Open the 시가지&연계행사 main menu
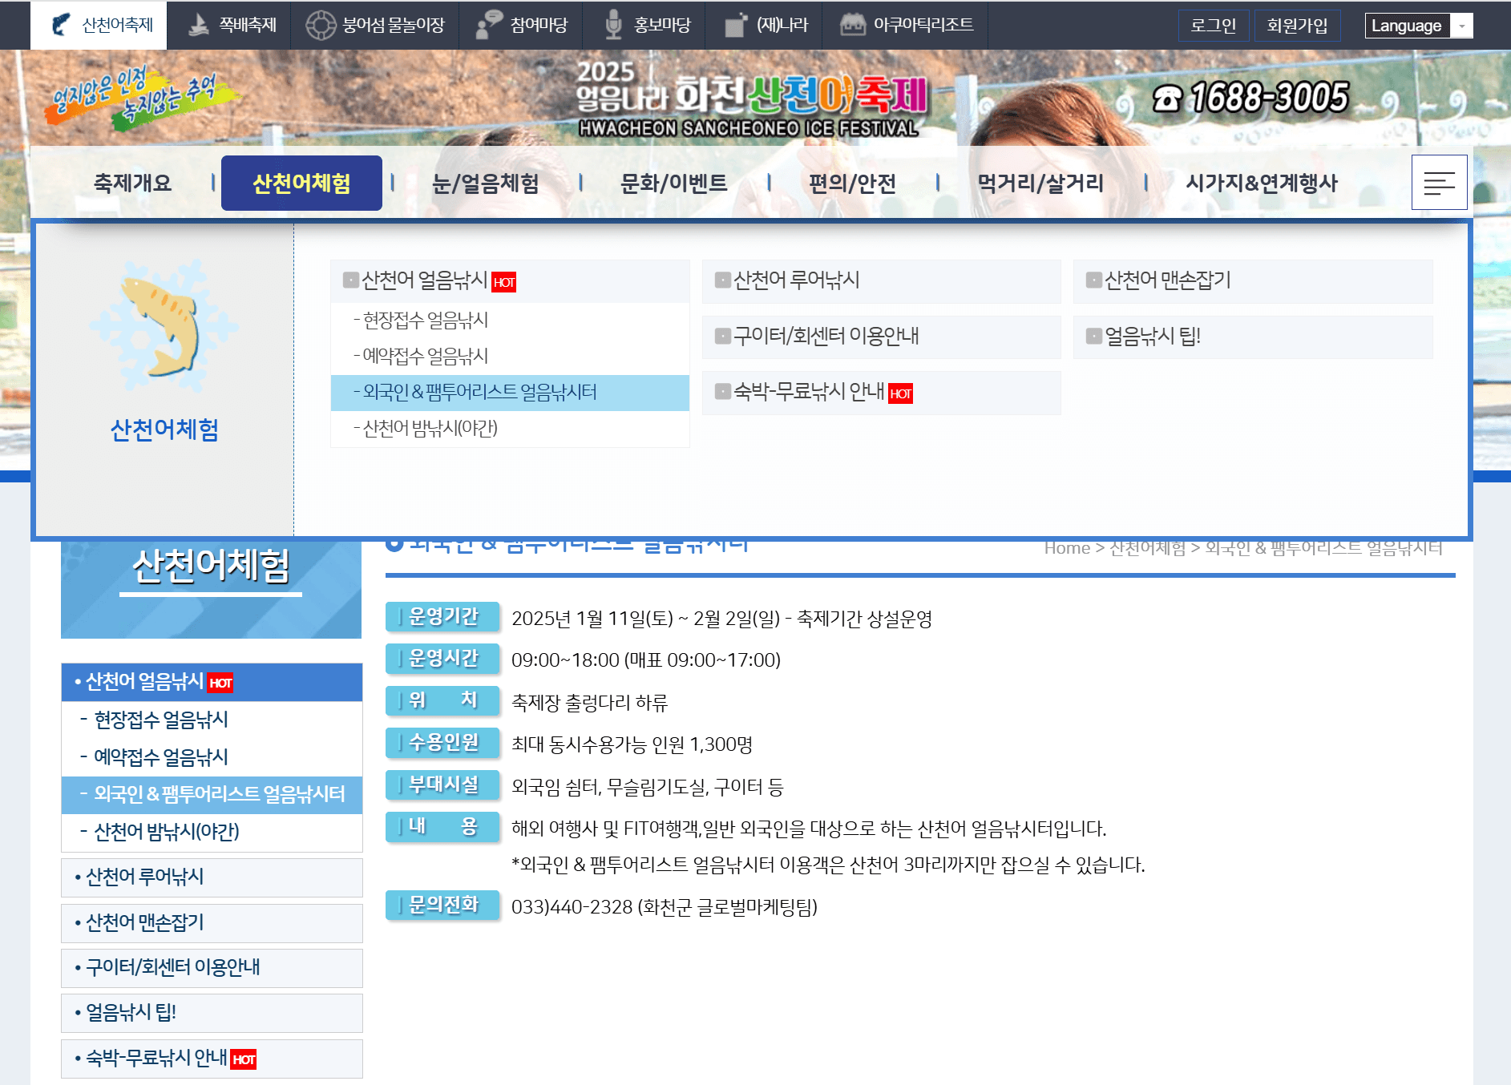The image size is (1511, 1085). coord(1262,184)
